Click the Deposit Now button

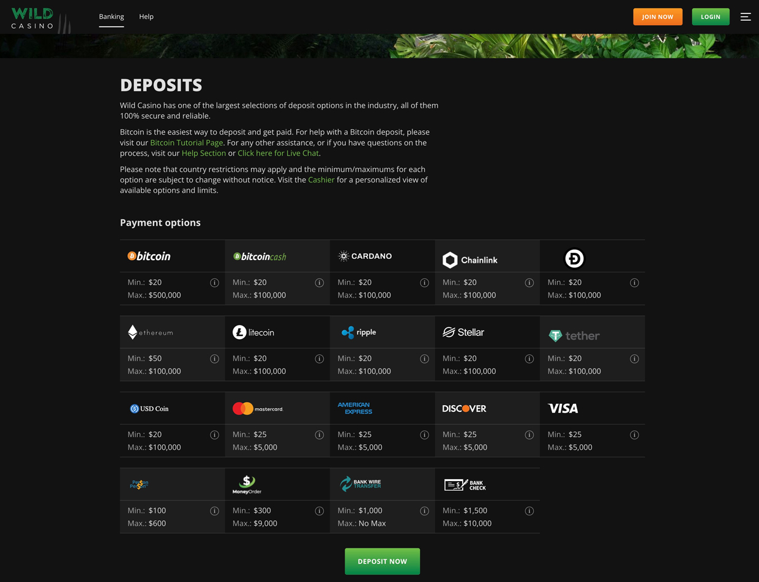(383, 561)
